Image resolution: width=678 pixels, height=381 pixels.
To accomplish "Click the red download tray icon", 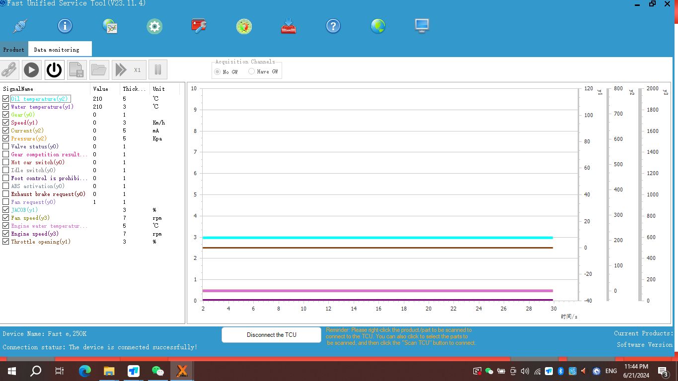I will click(x=289, y=26).
